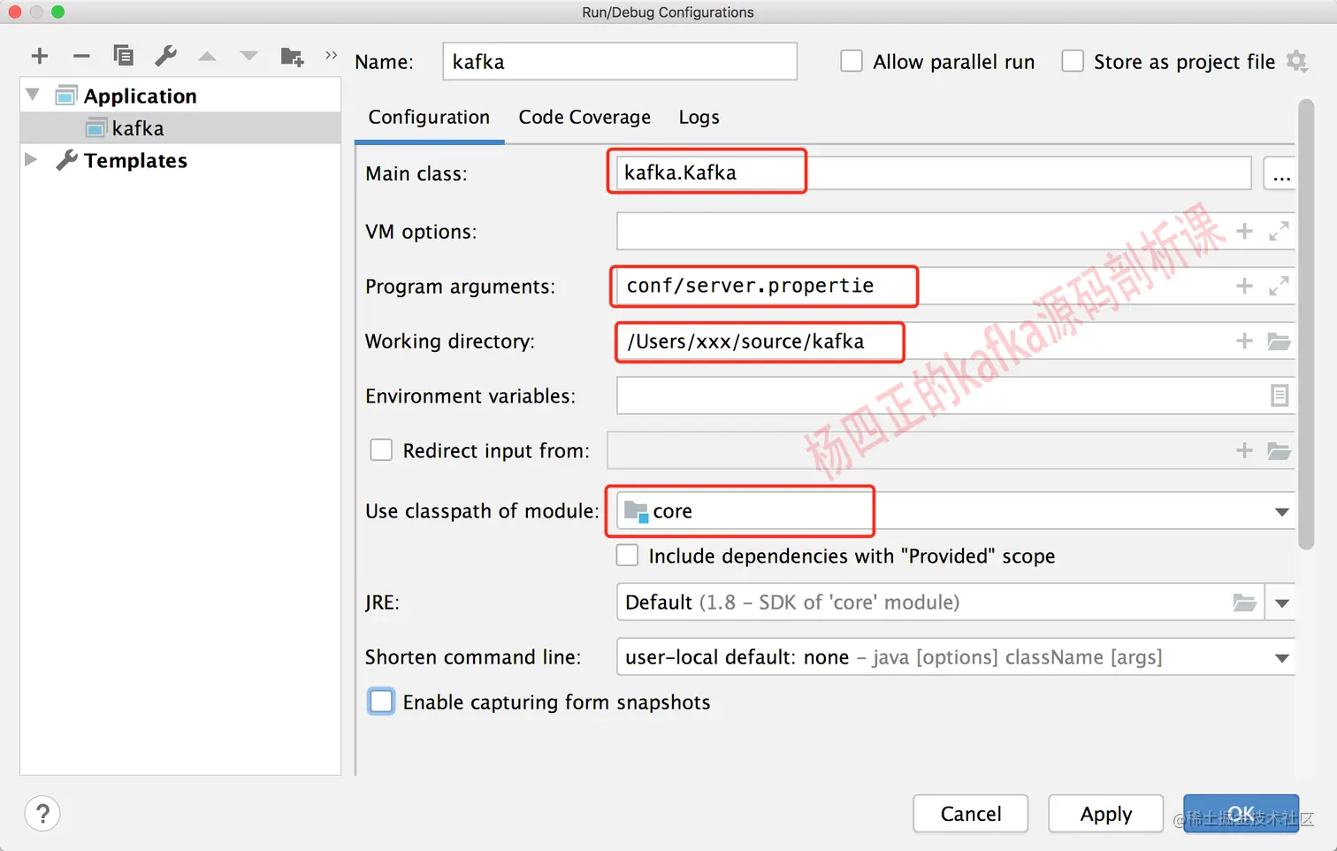Expand the VM options field
This screenshot has height=851, width=1337.
[1279, 231]
